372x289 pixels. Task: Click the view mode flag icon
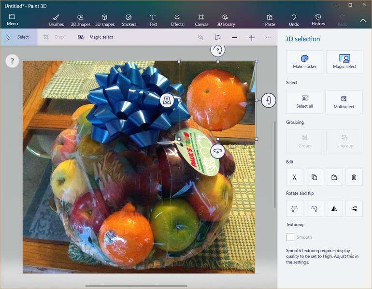[217, 37]
